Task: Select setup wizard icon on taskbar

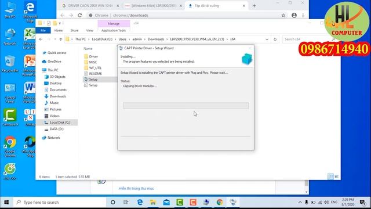Action: tap(233, 203)
